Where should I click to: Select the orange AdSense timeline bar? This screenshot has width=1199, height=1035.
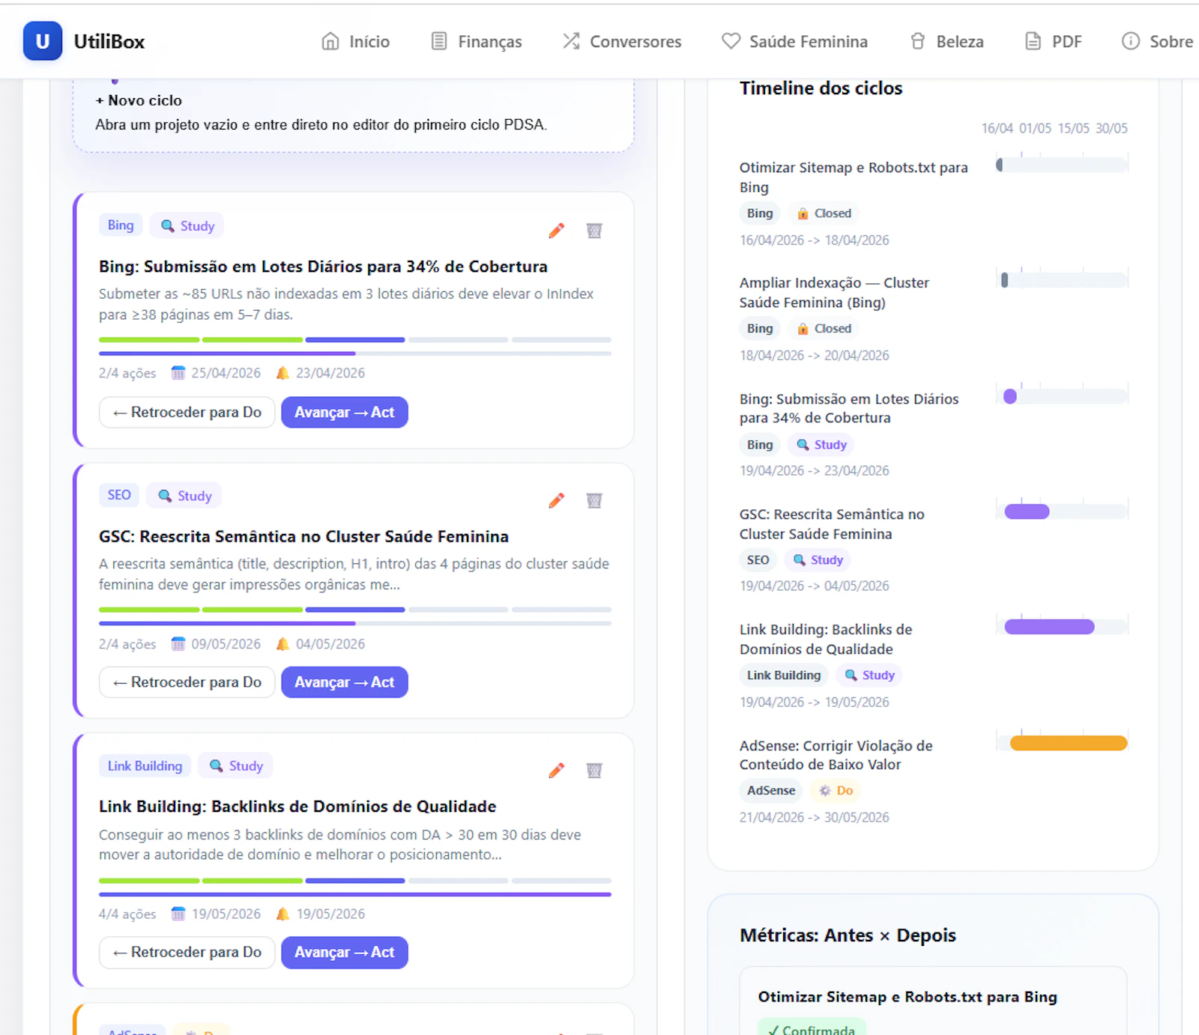coord(1069,743)
